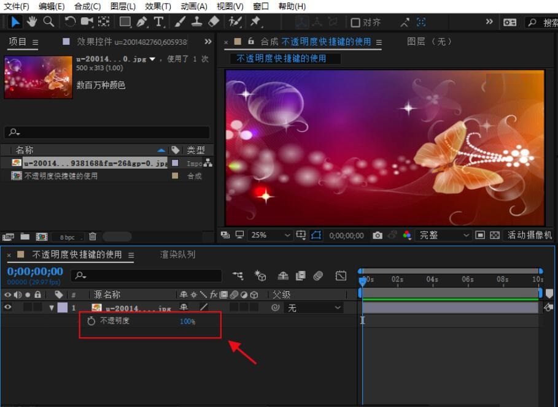This screenshot has height=407, width=558.
Task: Open the 效果(T) menu
Action: point(158,6)
